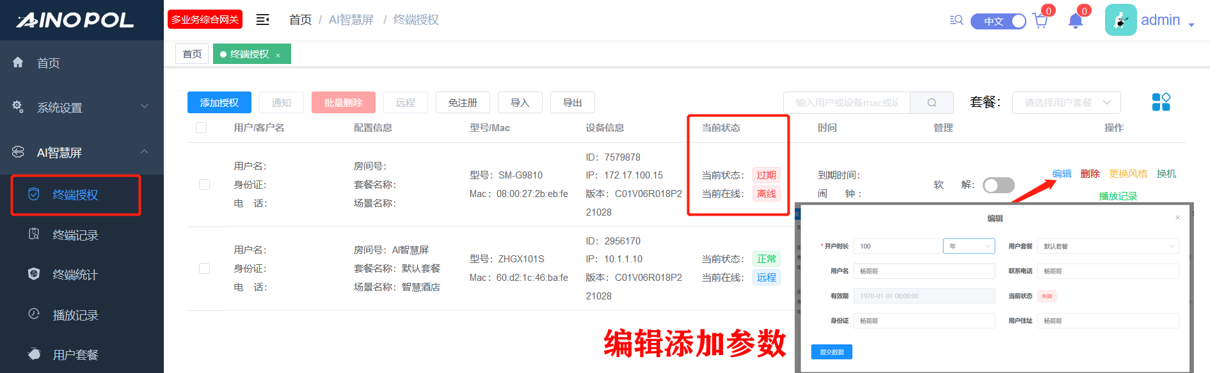Toggle the 中文 language switch

click(x=998, y=21)
